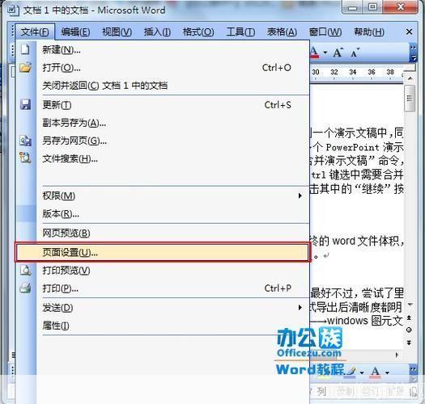Select 关闭并返回 文档 1 中的文档
The height and width of the screenshot is (404, 425).
pos(163,86)
